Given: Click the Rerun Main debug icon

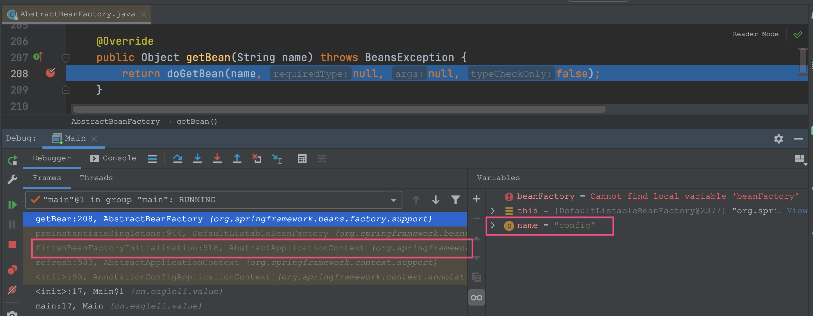Looking at the screenshot, I should coord(12,160).
